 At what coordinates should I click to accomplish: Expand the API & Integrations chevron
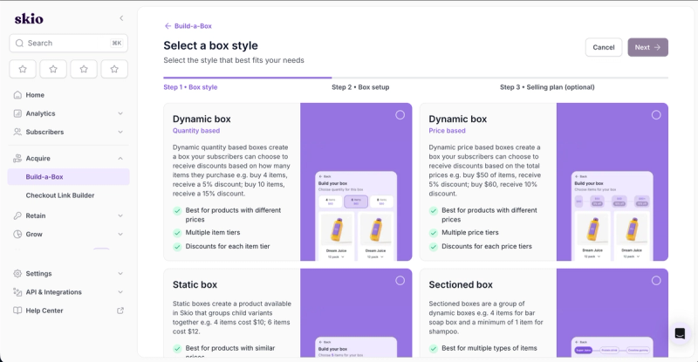(x=120, y=292)
